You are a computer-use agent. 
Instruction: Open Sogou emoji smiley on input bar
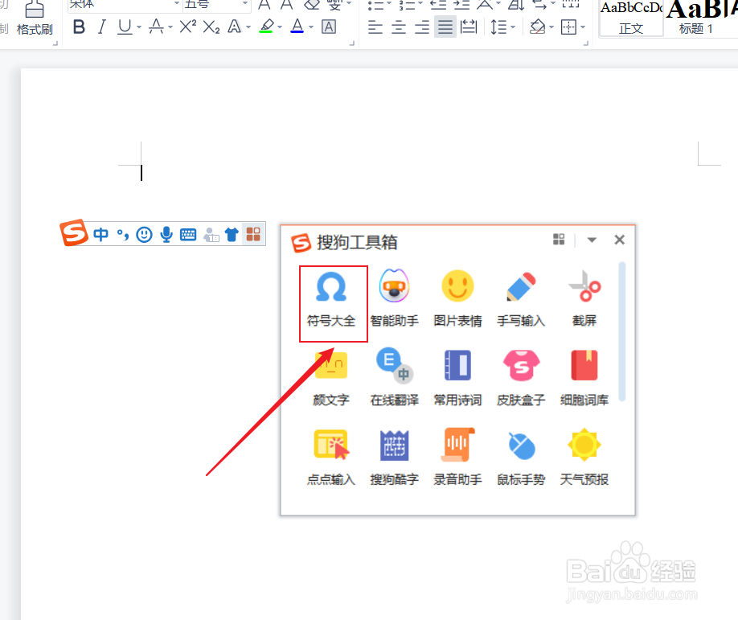pyautogui.click(x=144, y=234)
